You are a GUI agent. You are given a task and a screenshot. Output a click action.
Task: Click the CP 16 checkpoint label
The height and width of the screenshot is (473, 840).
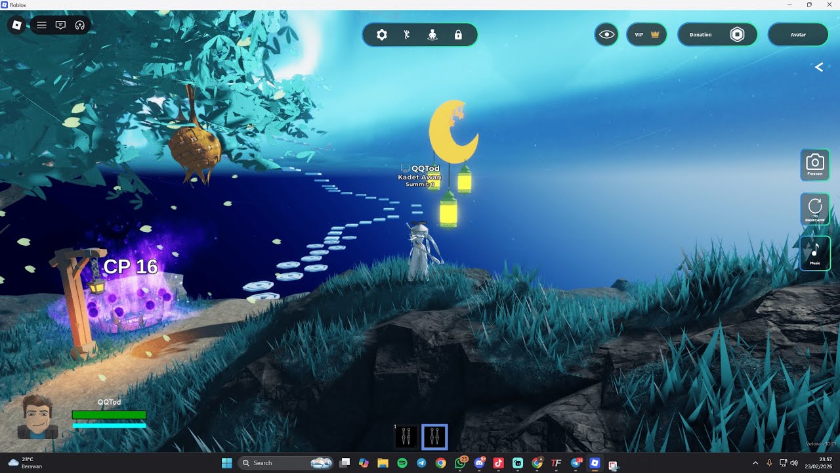pos(131,267)
